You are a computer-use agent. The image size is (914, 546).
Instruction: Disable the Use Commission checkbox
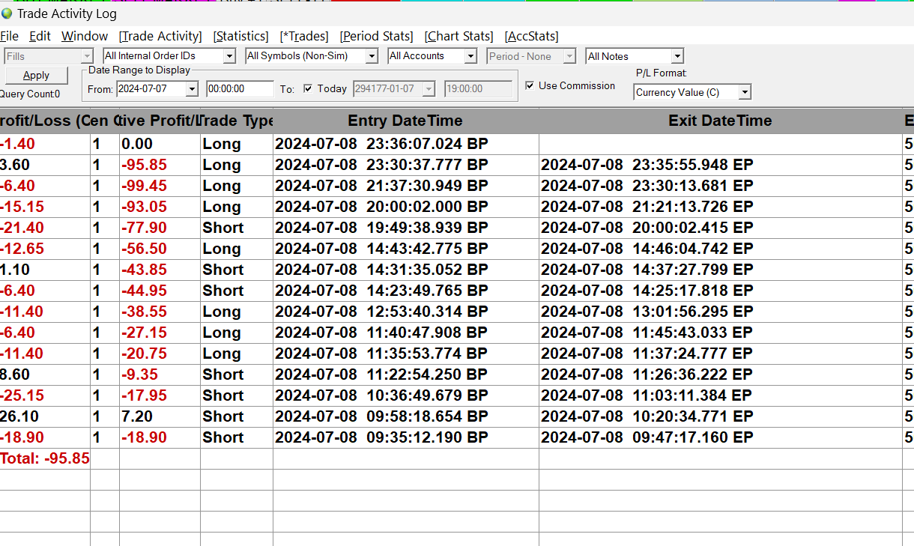point(530,85)
